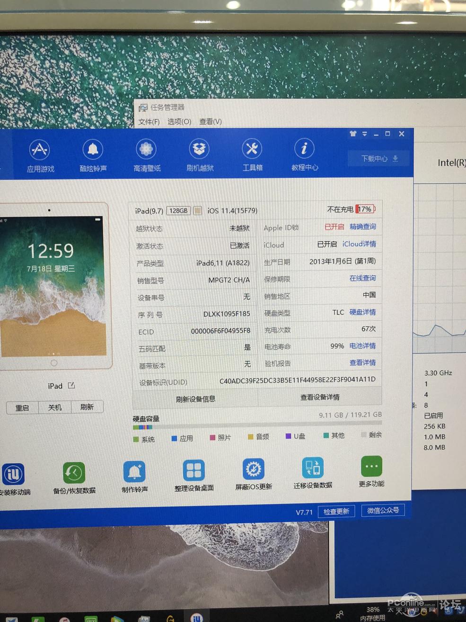Open the 在线查询 warranty link
The height and width of the screenshot is (622, 466).
363,278
